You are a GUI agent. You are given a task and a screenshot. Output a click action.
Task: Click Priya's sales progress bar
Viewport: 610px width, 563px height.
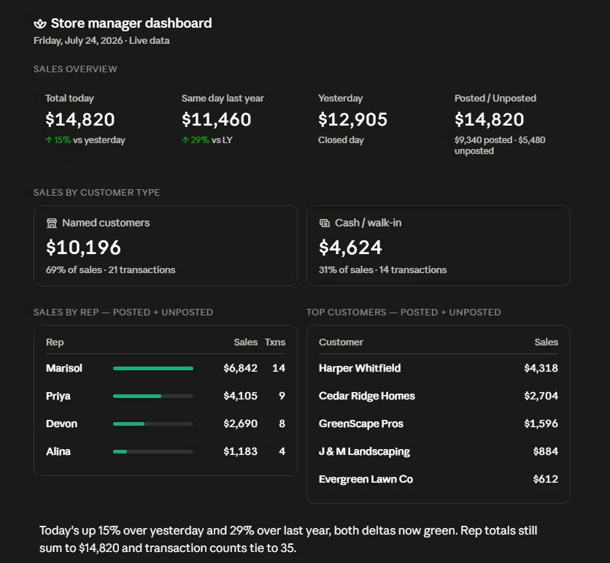(x=153, y=396)
